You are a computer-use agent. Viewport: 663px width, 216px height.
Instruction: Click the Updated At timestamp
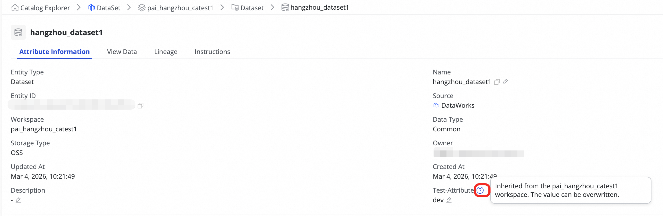(43, 176)
